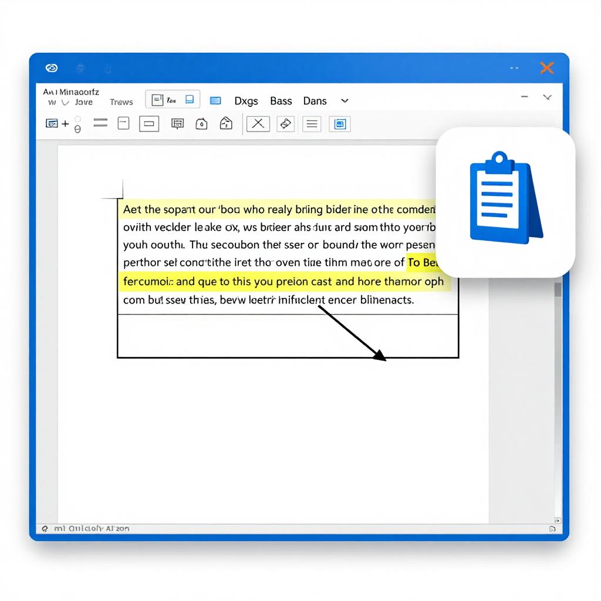Open the Dxgs tab
Screen dimensions: 601x601
coord(246,101)
